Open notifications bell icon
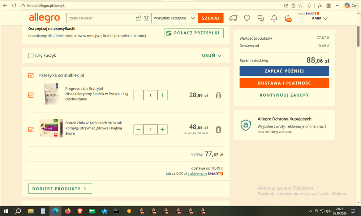 click(x=274, y=18)
